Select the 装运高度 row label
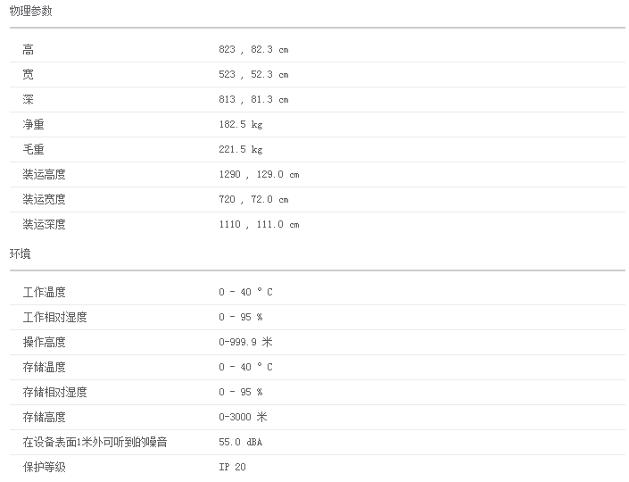The width and height of the screenshot is (629, 482). point(45,175)
